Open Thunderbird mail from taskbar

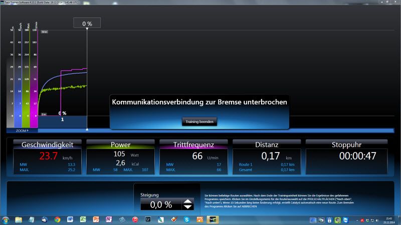click(45, 220)
